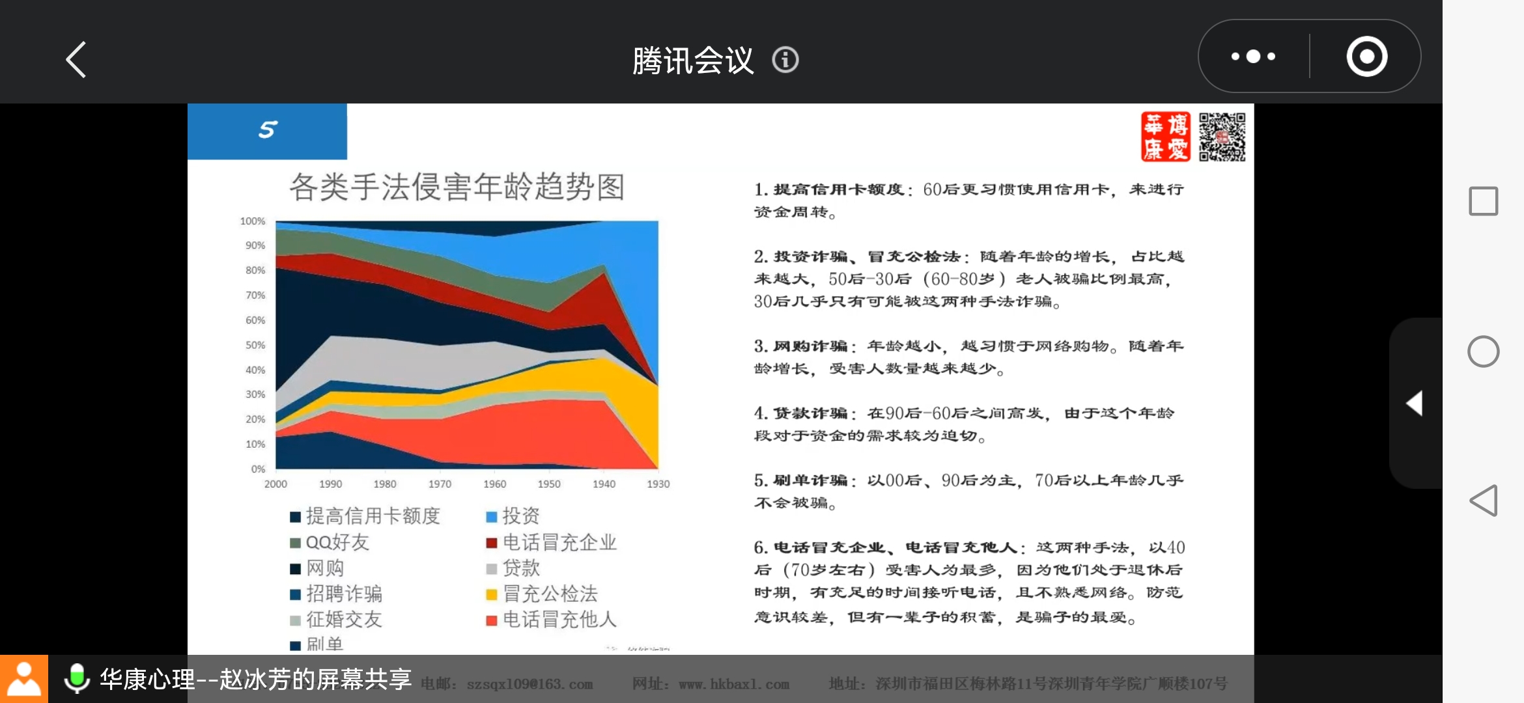Tap the screen share presenter label
Image resolution: width=1524 pixels, height=703 pixels.
tap(255, 679)
